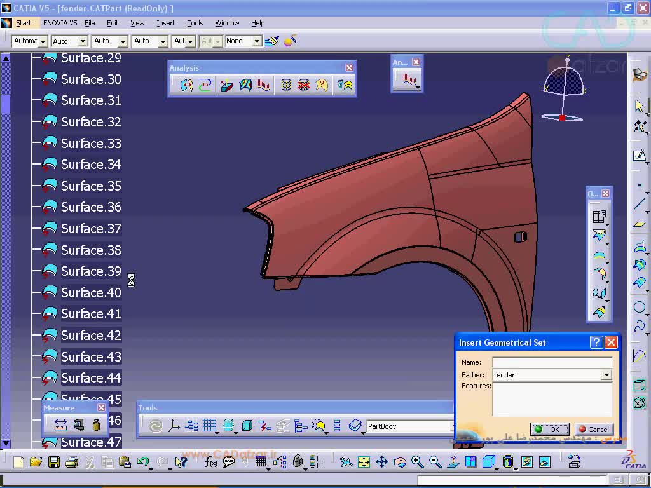Click the Undo arrow icon
Viewport: 651px width, 488px height.
[x=143, y=463]
